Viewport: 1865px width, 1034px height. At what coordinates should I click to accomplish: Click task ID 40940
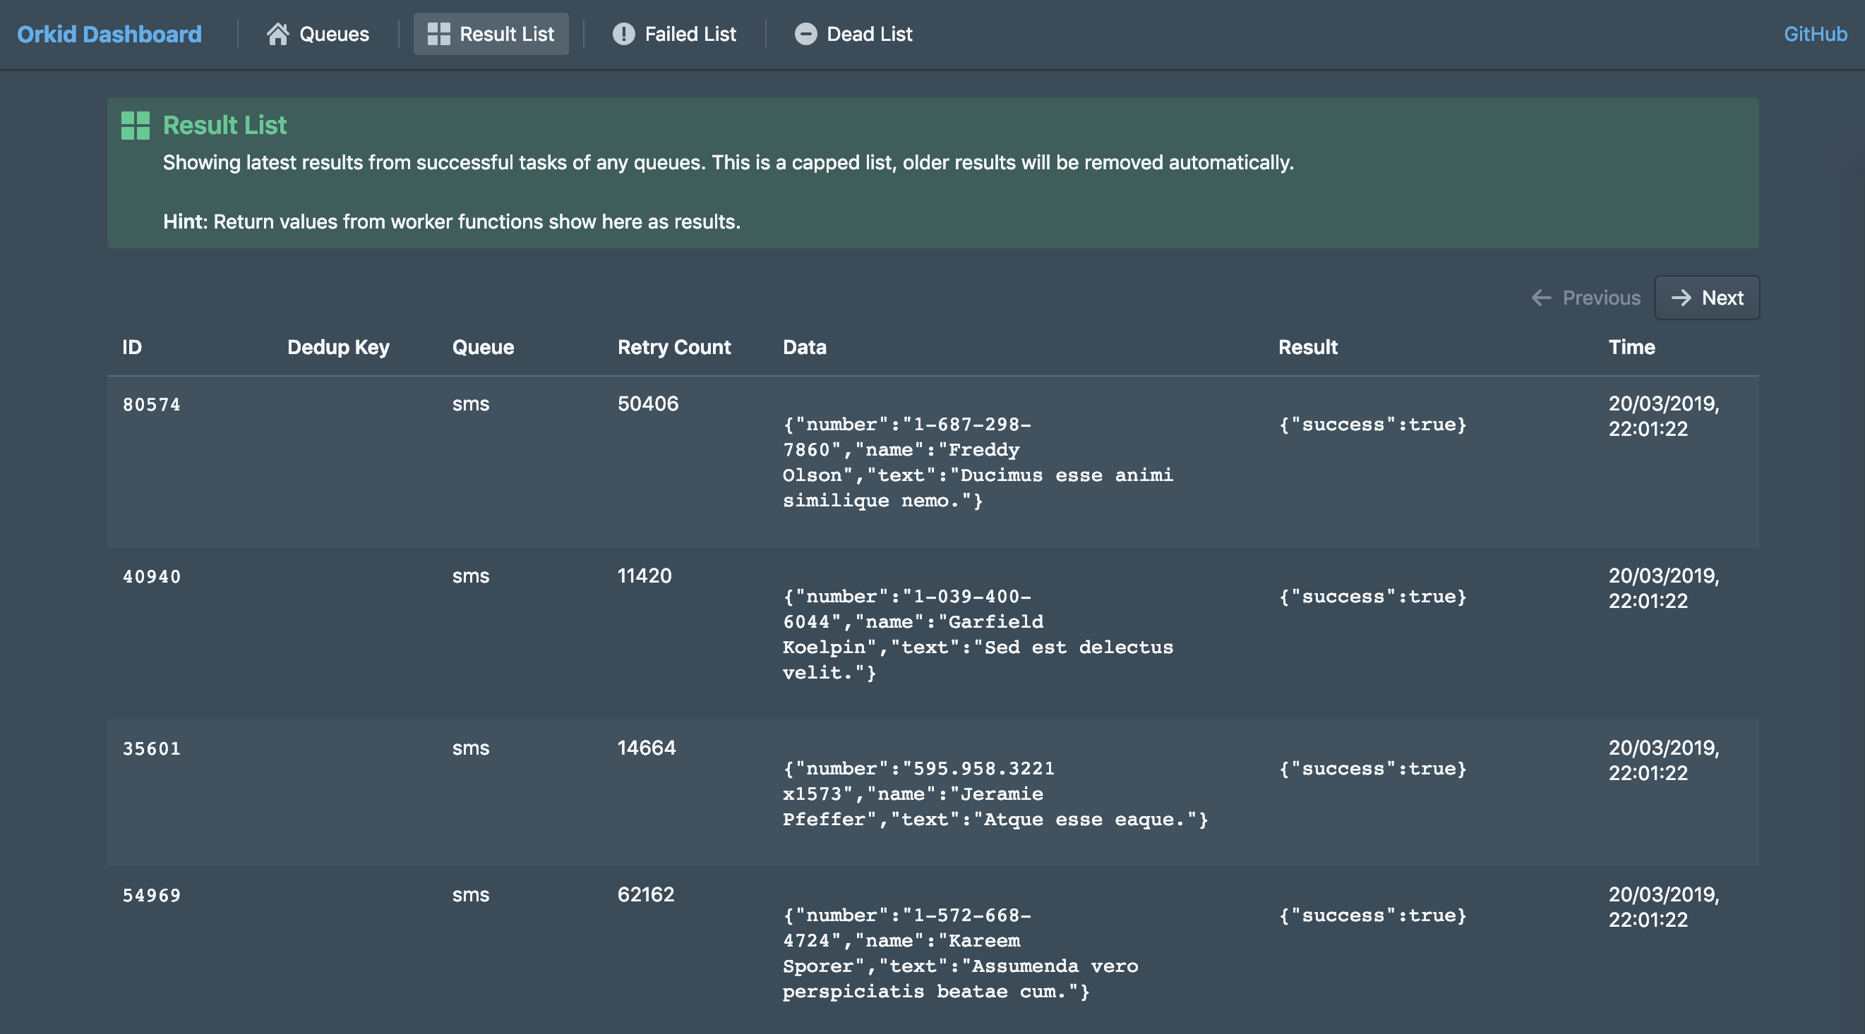point(151,577)
